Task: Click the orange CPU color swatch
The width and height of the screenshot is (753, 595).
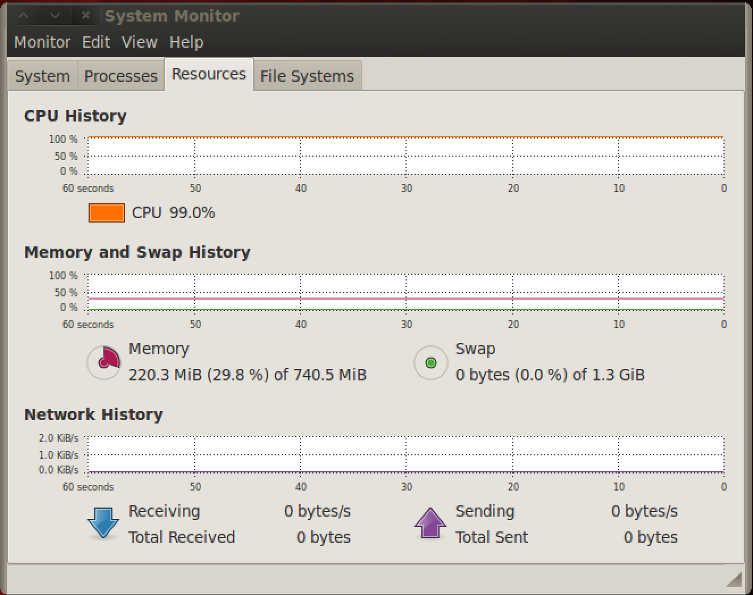Action: (107, 213)
